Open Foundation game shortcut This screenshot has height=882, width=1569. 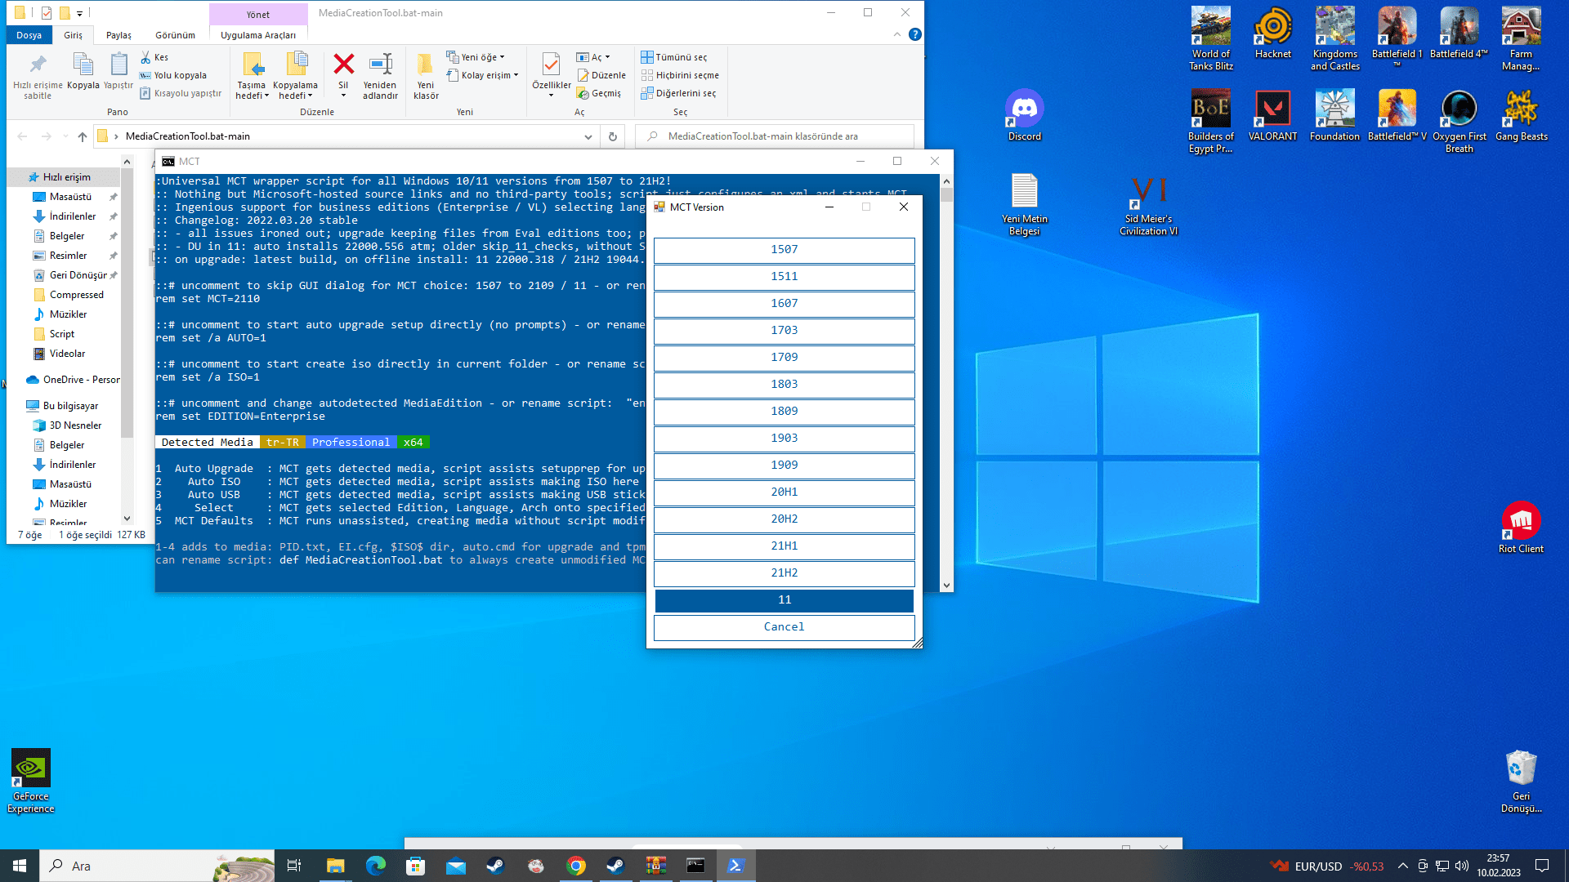(x=1335, y=115)
